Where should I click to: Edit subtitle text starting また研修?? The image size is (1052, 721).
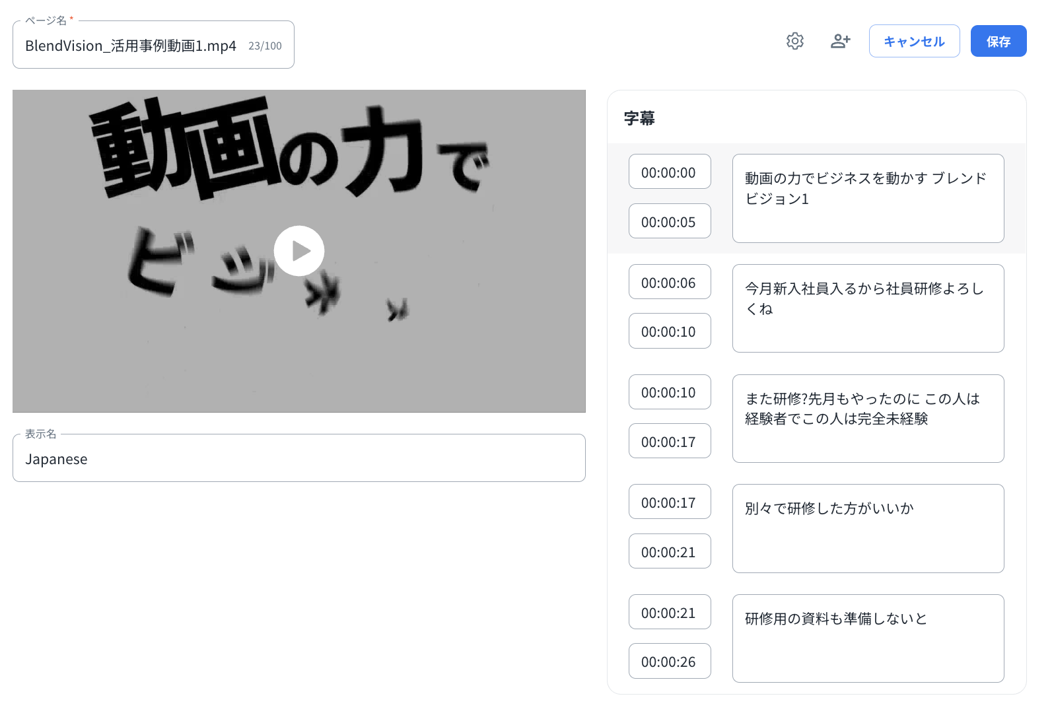pyautogui.click(x=867, y=419)
